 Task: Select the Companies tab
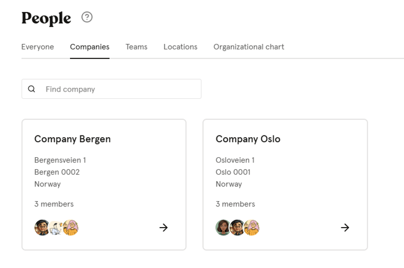click(89, 47)
